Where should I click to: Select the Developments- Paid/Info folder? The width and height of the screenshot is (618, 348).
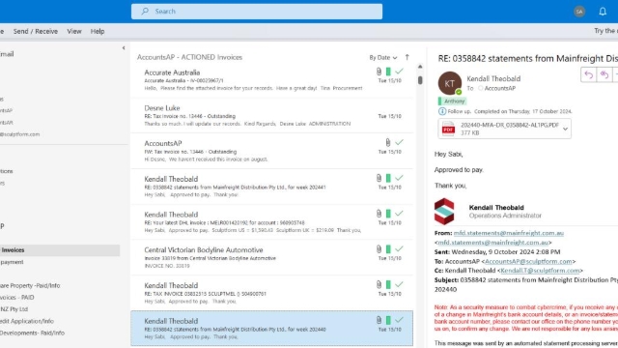point(32,333)
